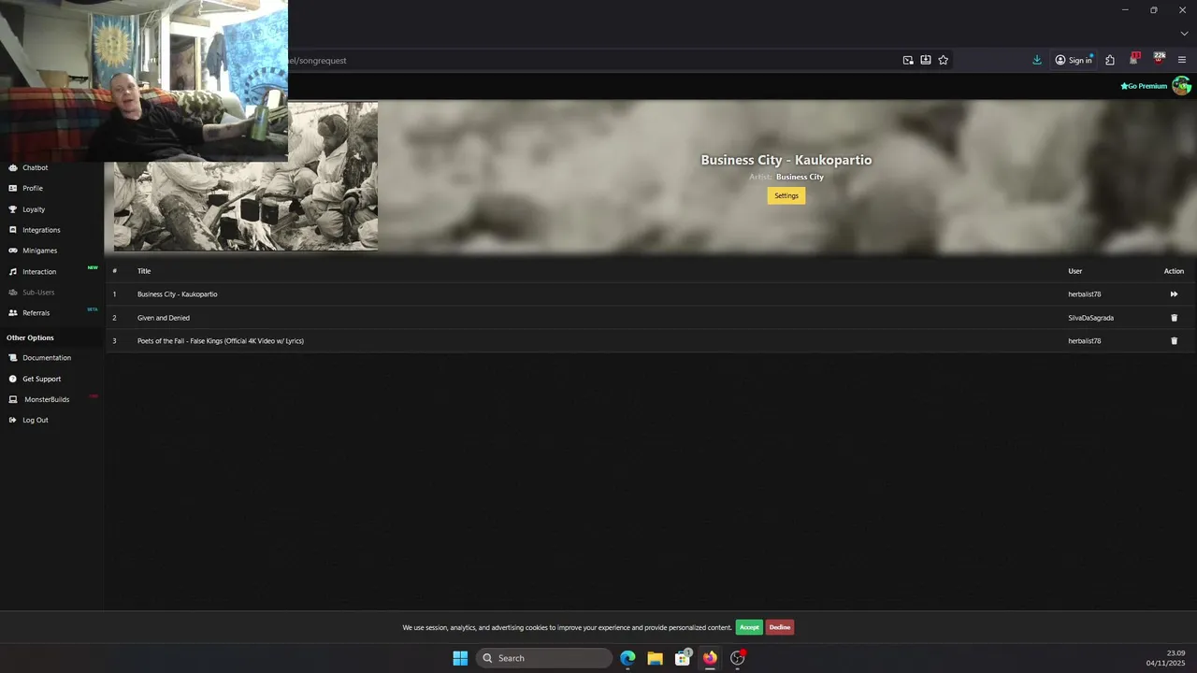
Task: Click the yellow Settings button
Action: (x=786, y=195)
